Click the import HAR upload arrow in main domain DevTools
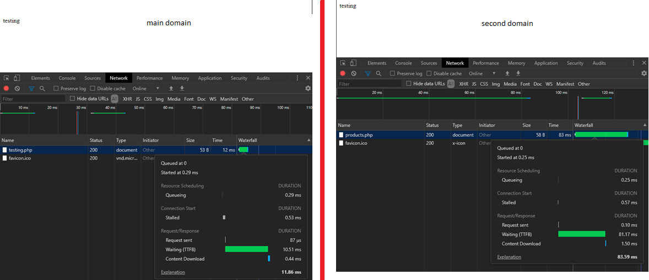 (171, 88)
